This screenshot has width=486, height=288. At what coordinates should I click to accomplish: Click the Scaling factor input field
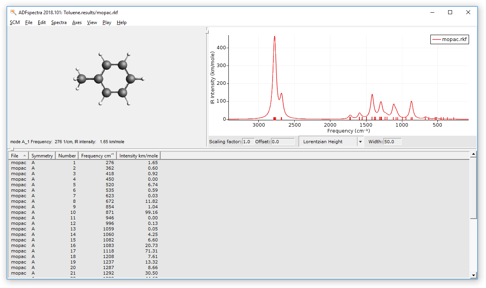249,142
